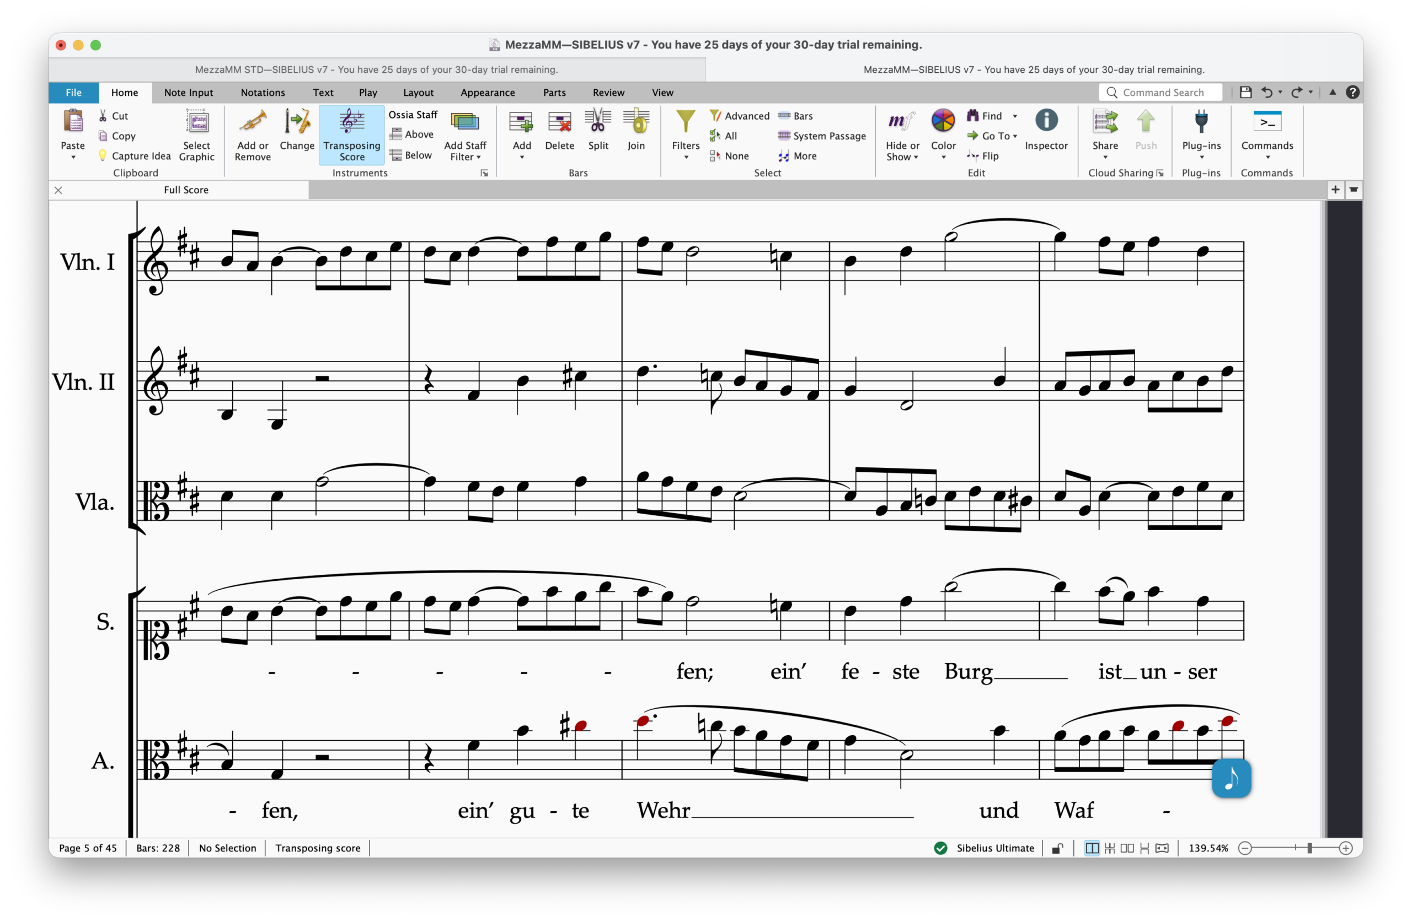The image size is (1412, 922).
Task: Click the zoom slider in status bar
Action: [x=1309, y=849]
